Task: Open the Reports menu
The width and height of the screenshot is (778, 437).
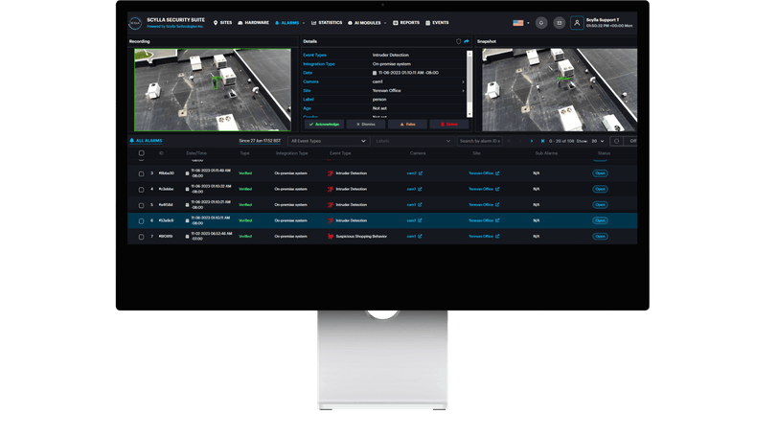Action: 406,23
